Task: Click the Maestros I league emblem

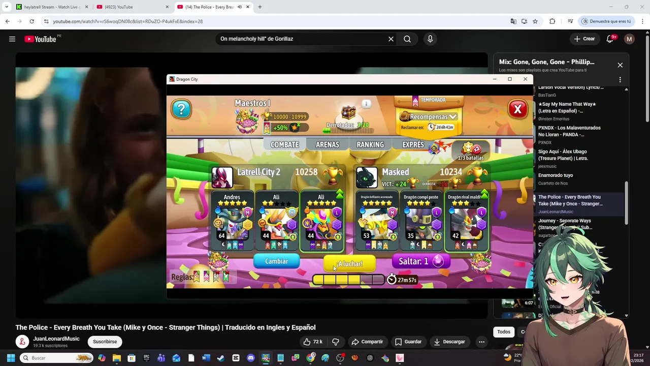Action: pos(247,121)
